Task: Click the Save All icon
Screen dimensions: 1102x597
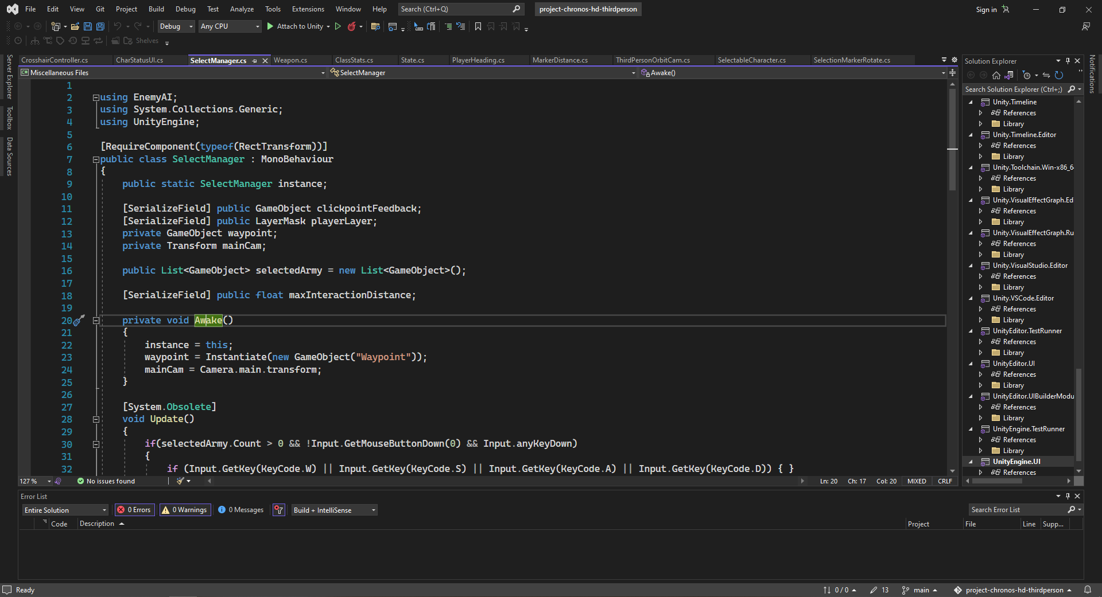Action: click(x=100, y=26)
